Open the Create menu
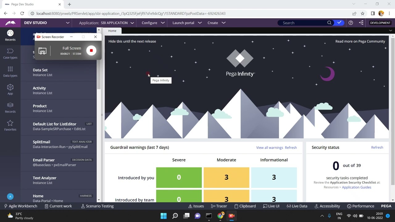 tap(216, 23)
